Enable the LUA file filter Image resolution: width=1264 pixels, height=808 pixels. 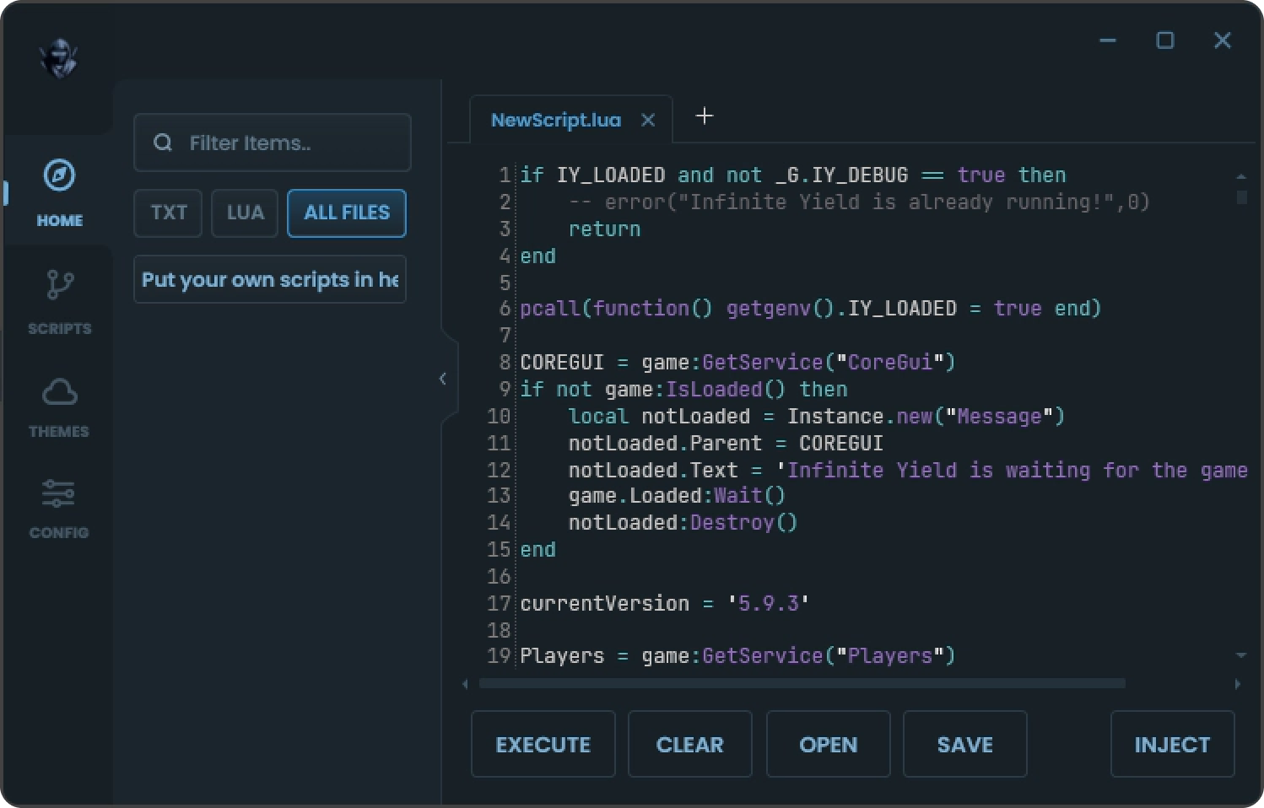[244, 213]
